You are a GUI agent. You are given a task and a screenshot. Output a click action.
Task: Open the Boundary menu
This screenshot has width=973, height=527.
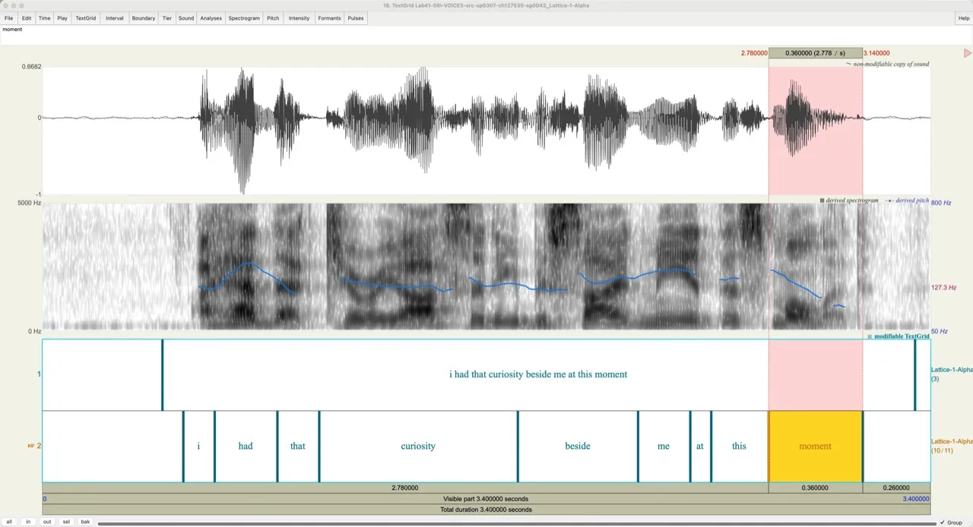[143, 18]
